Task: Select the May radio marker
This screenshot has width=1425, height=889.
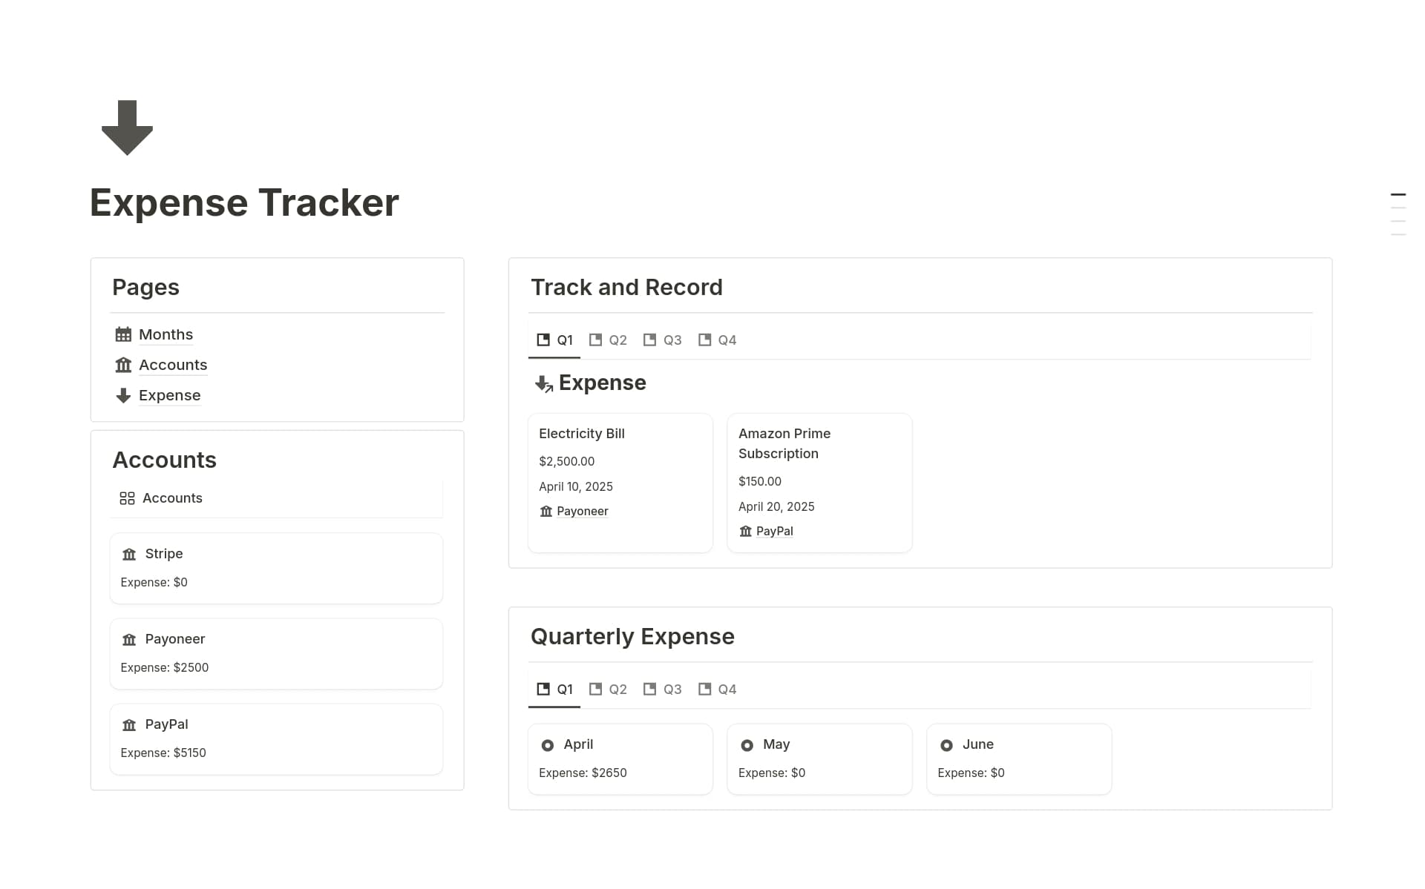Action: pyautogui.click(x=747, y=744)
